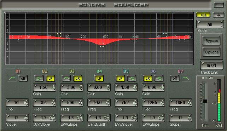Click the B5 BW/Slope 1.3 Oct field

(126, 118)
